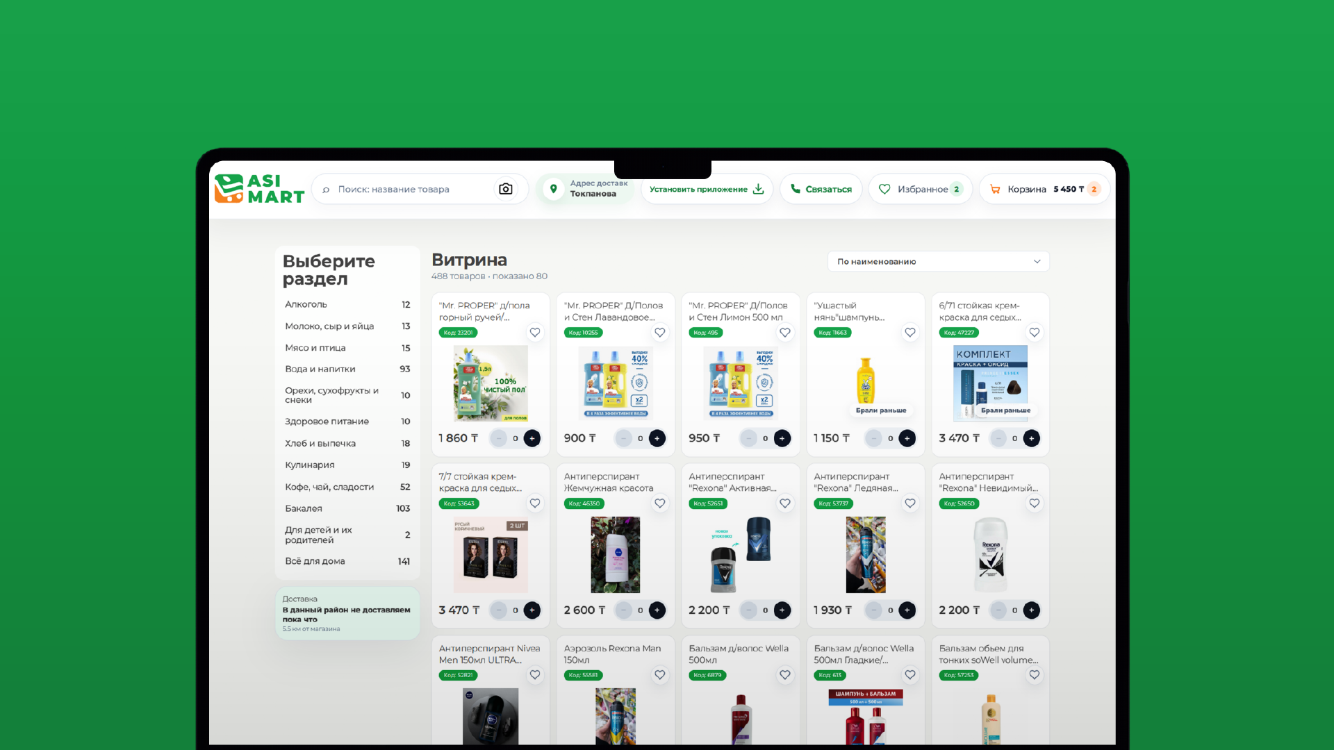Add Mr. PROPER горный ручей to cart with plus
Screen dimensions: 1334x750
click(532, 438)
